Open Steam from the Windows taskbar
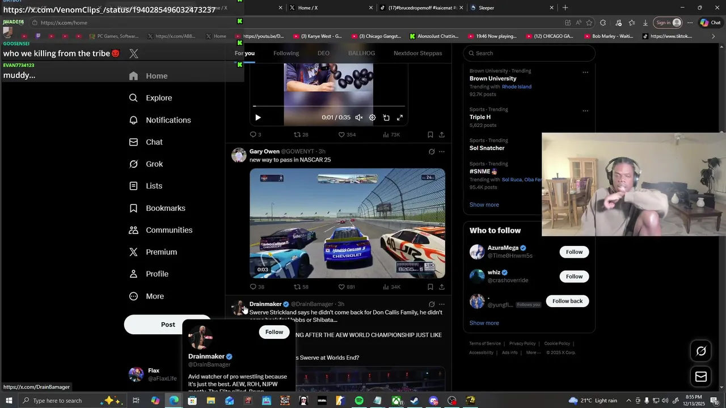 click(x=415, y=401)
